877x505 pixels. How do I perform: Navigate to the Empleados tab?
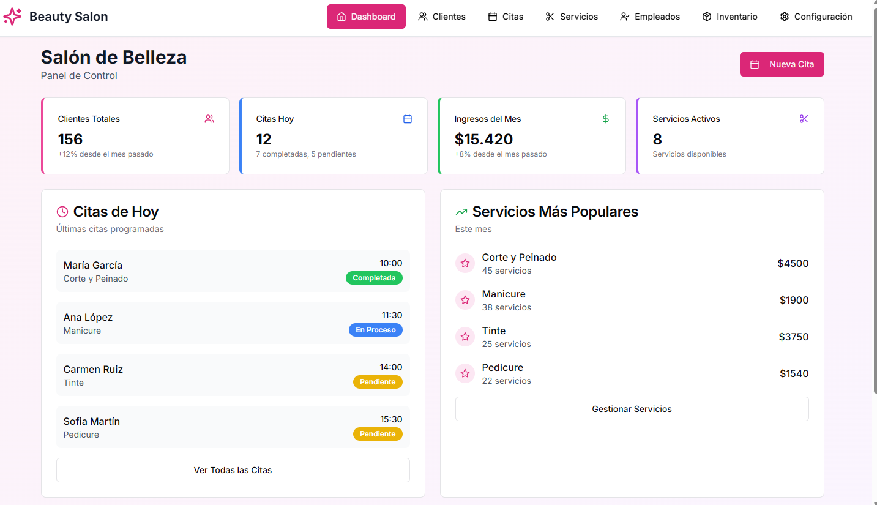point(650,17)
